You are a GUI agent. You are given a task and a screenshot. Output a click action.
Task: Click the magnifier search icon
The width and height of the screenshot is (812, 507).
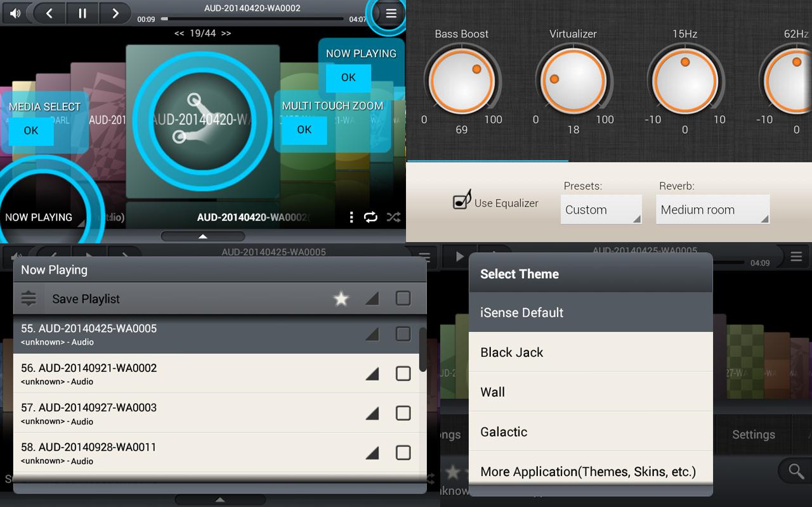click(x=796, y=470)
